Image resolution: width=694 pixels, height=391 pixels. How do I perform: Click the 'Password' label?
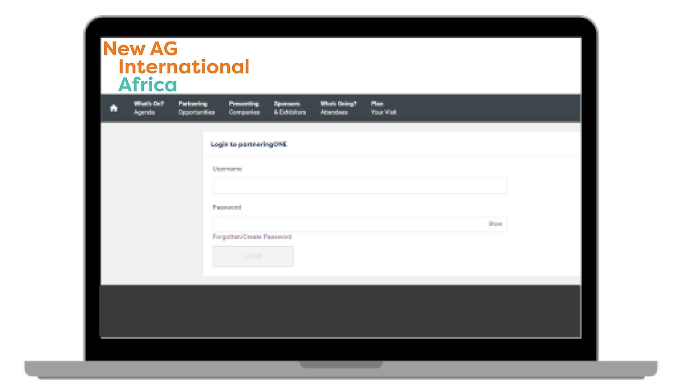coord(227,207)
